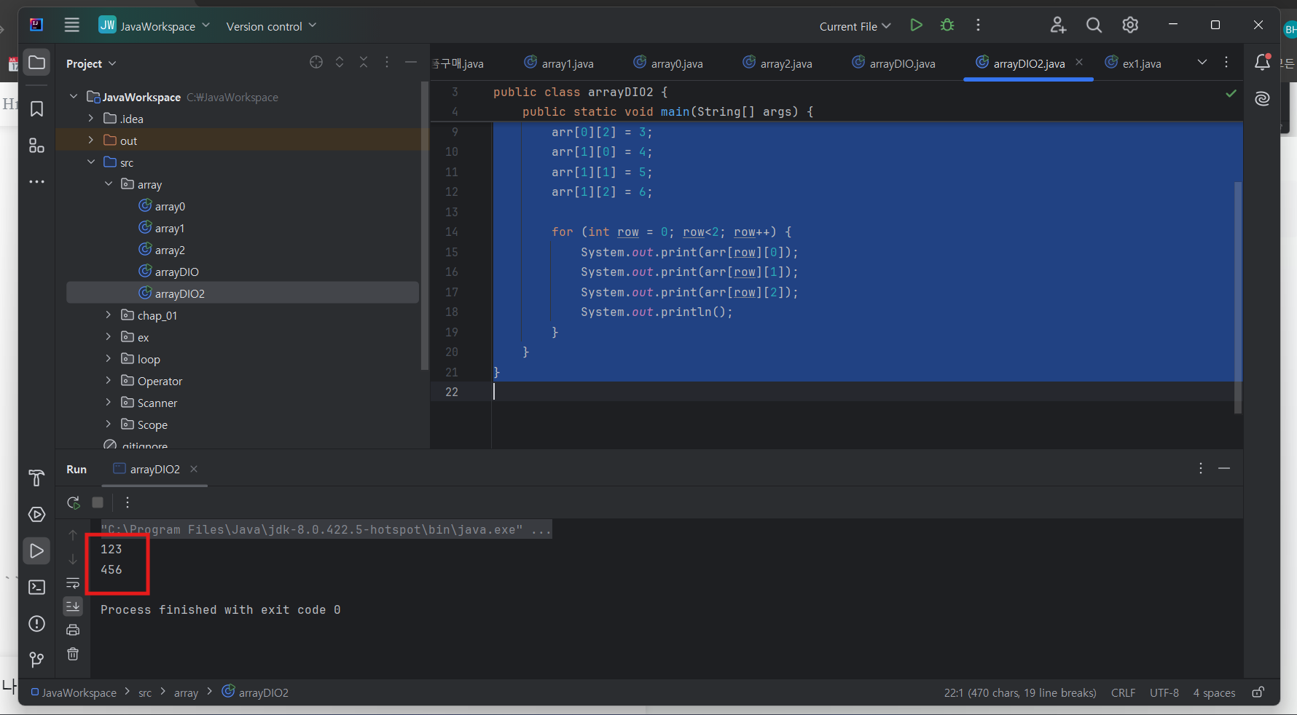This screenshot has height=715, width=1297.
Task: Open the Bookmarks tool window
Action: point(36,109)
